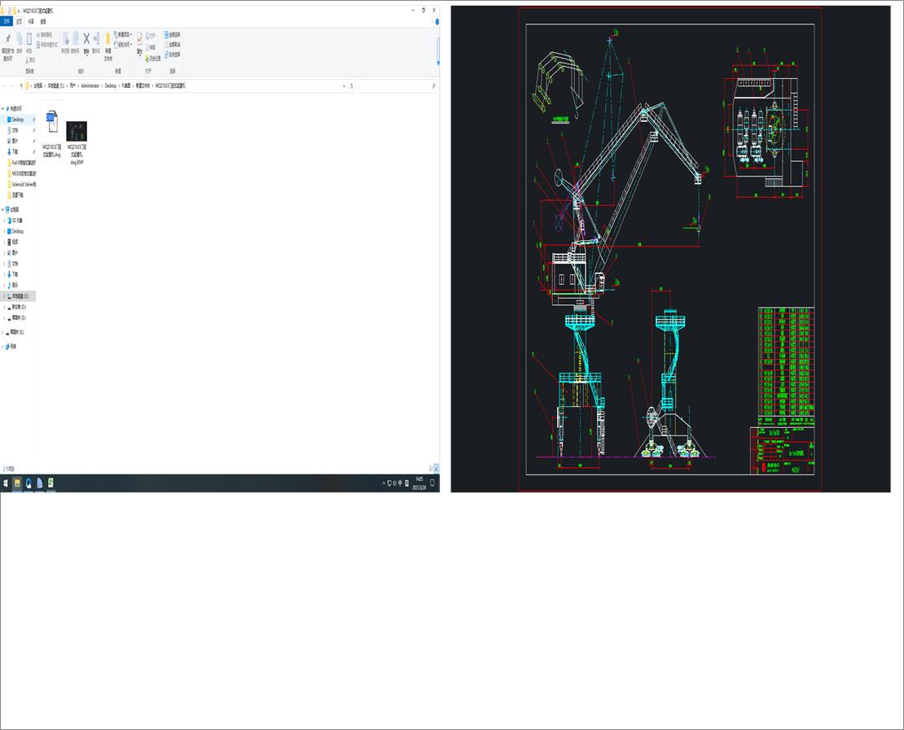Switch to large icons view in the status bar
This screenshot has height=730, width=904.
[436, 469]
